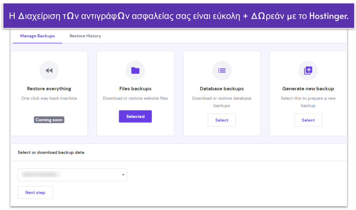The height and width of the screenshot is (210, 356).
Task: Click the Database backups card title
Action: coord(222,89)
